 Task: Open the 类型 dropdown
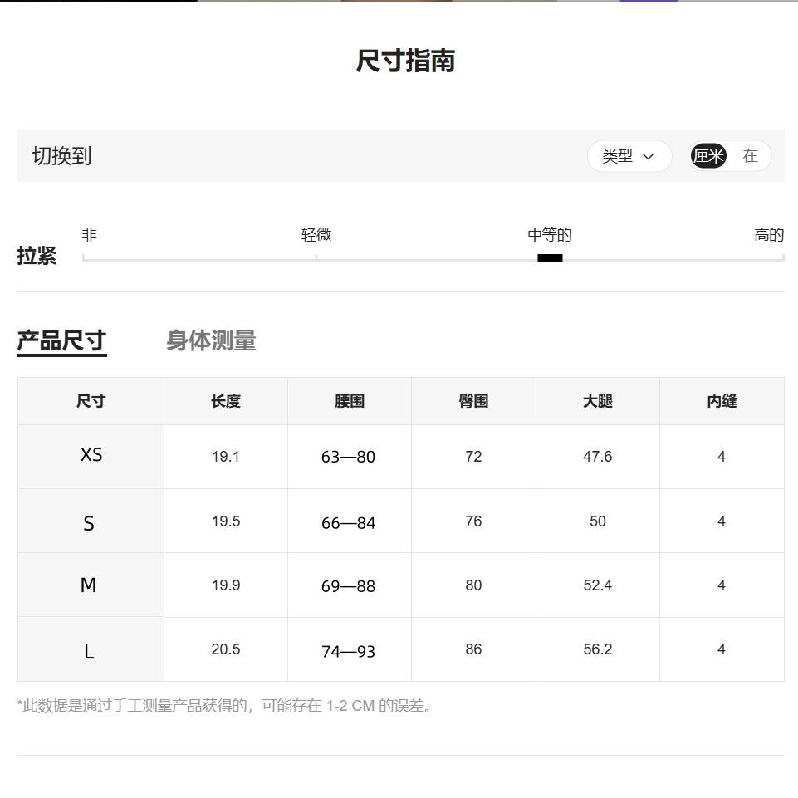pyautogui.click(x=629, y=156)
